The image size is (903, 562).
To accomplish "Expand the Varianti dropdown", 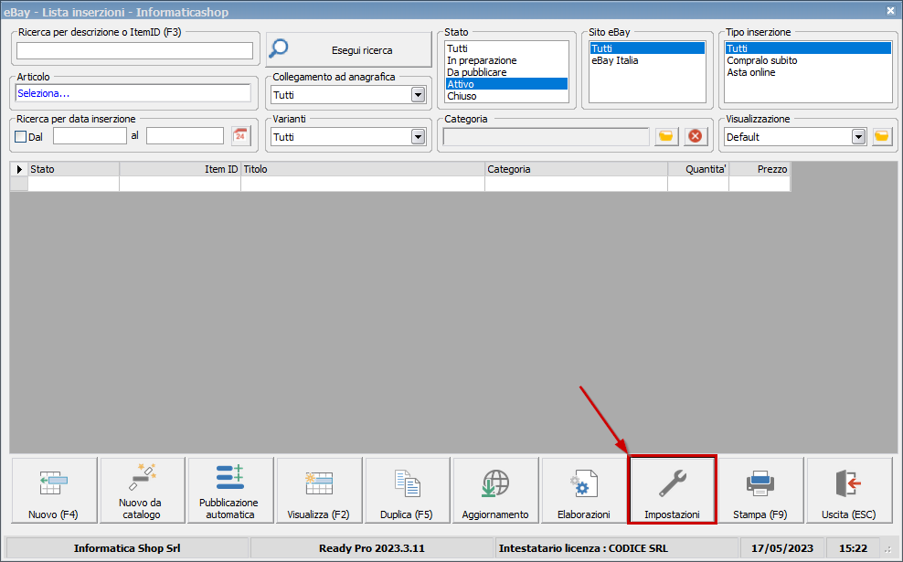I will 418,137.
